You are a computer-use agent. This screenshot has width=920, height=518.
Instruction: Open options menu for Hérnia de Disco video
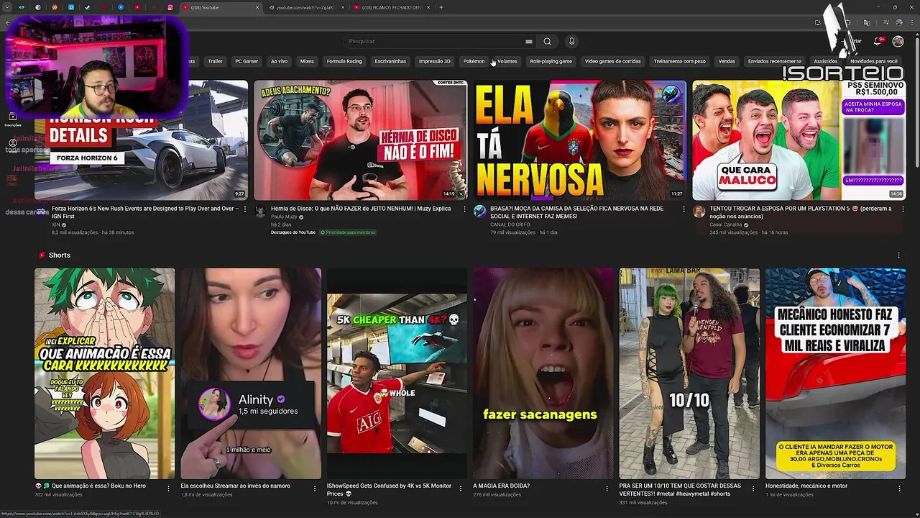tap(464, 209)
